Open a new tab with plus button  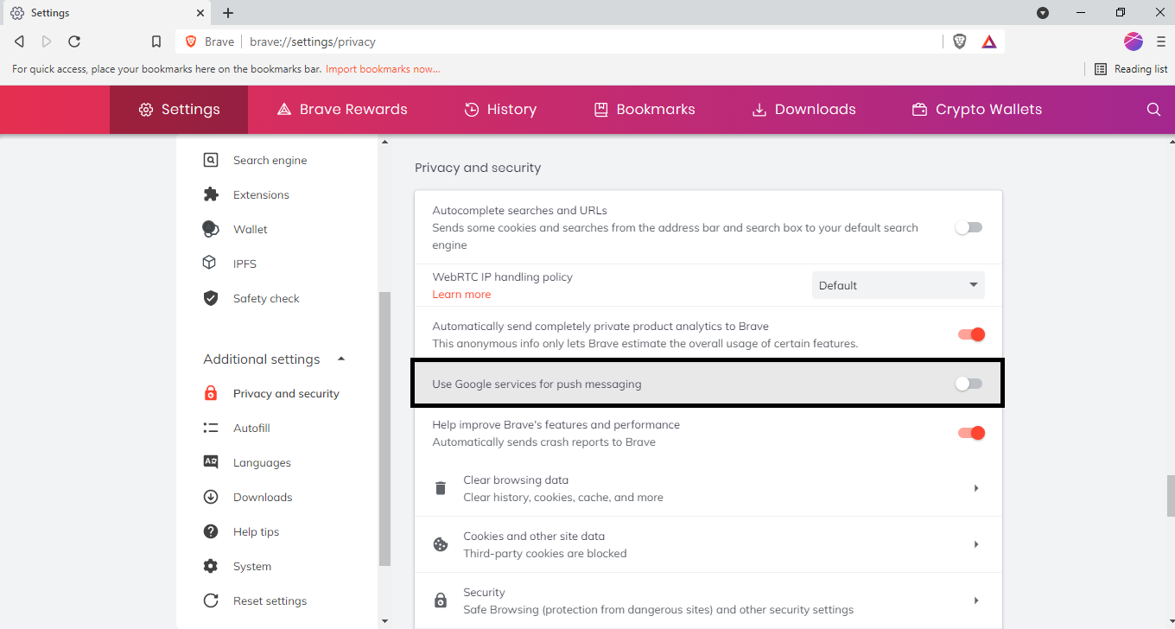pos(228,13)
